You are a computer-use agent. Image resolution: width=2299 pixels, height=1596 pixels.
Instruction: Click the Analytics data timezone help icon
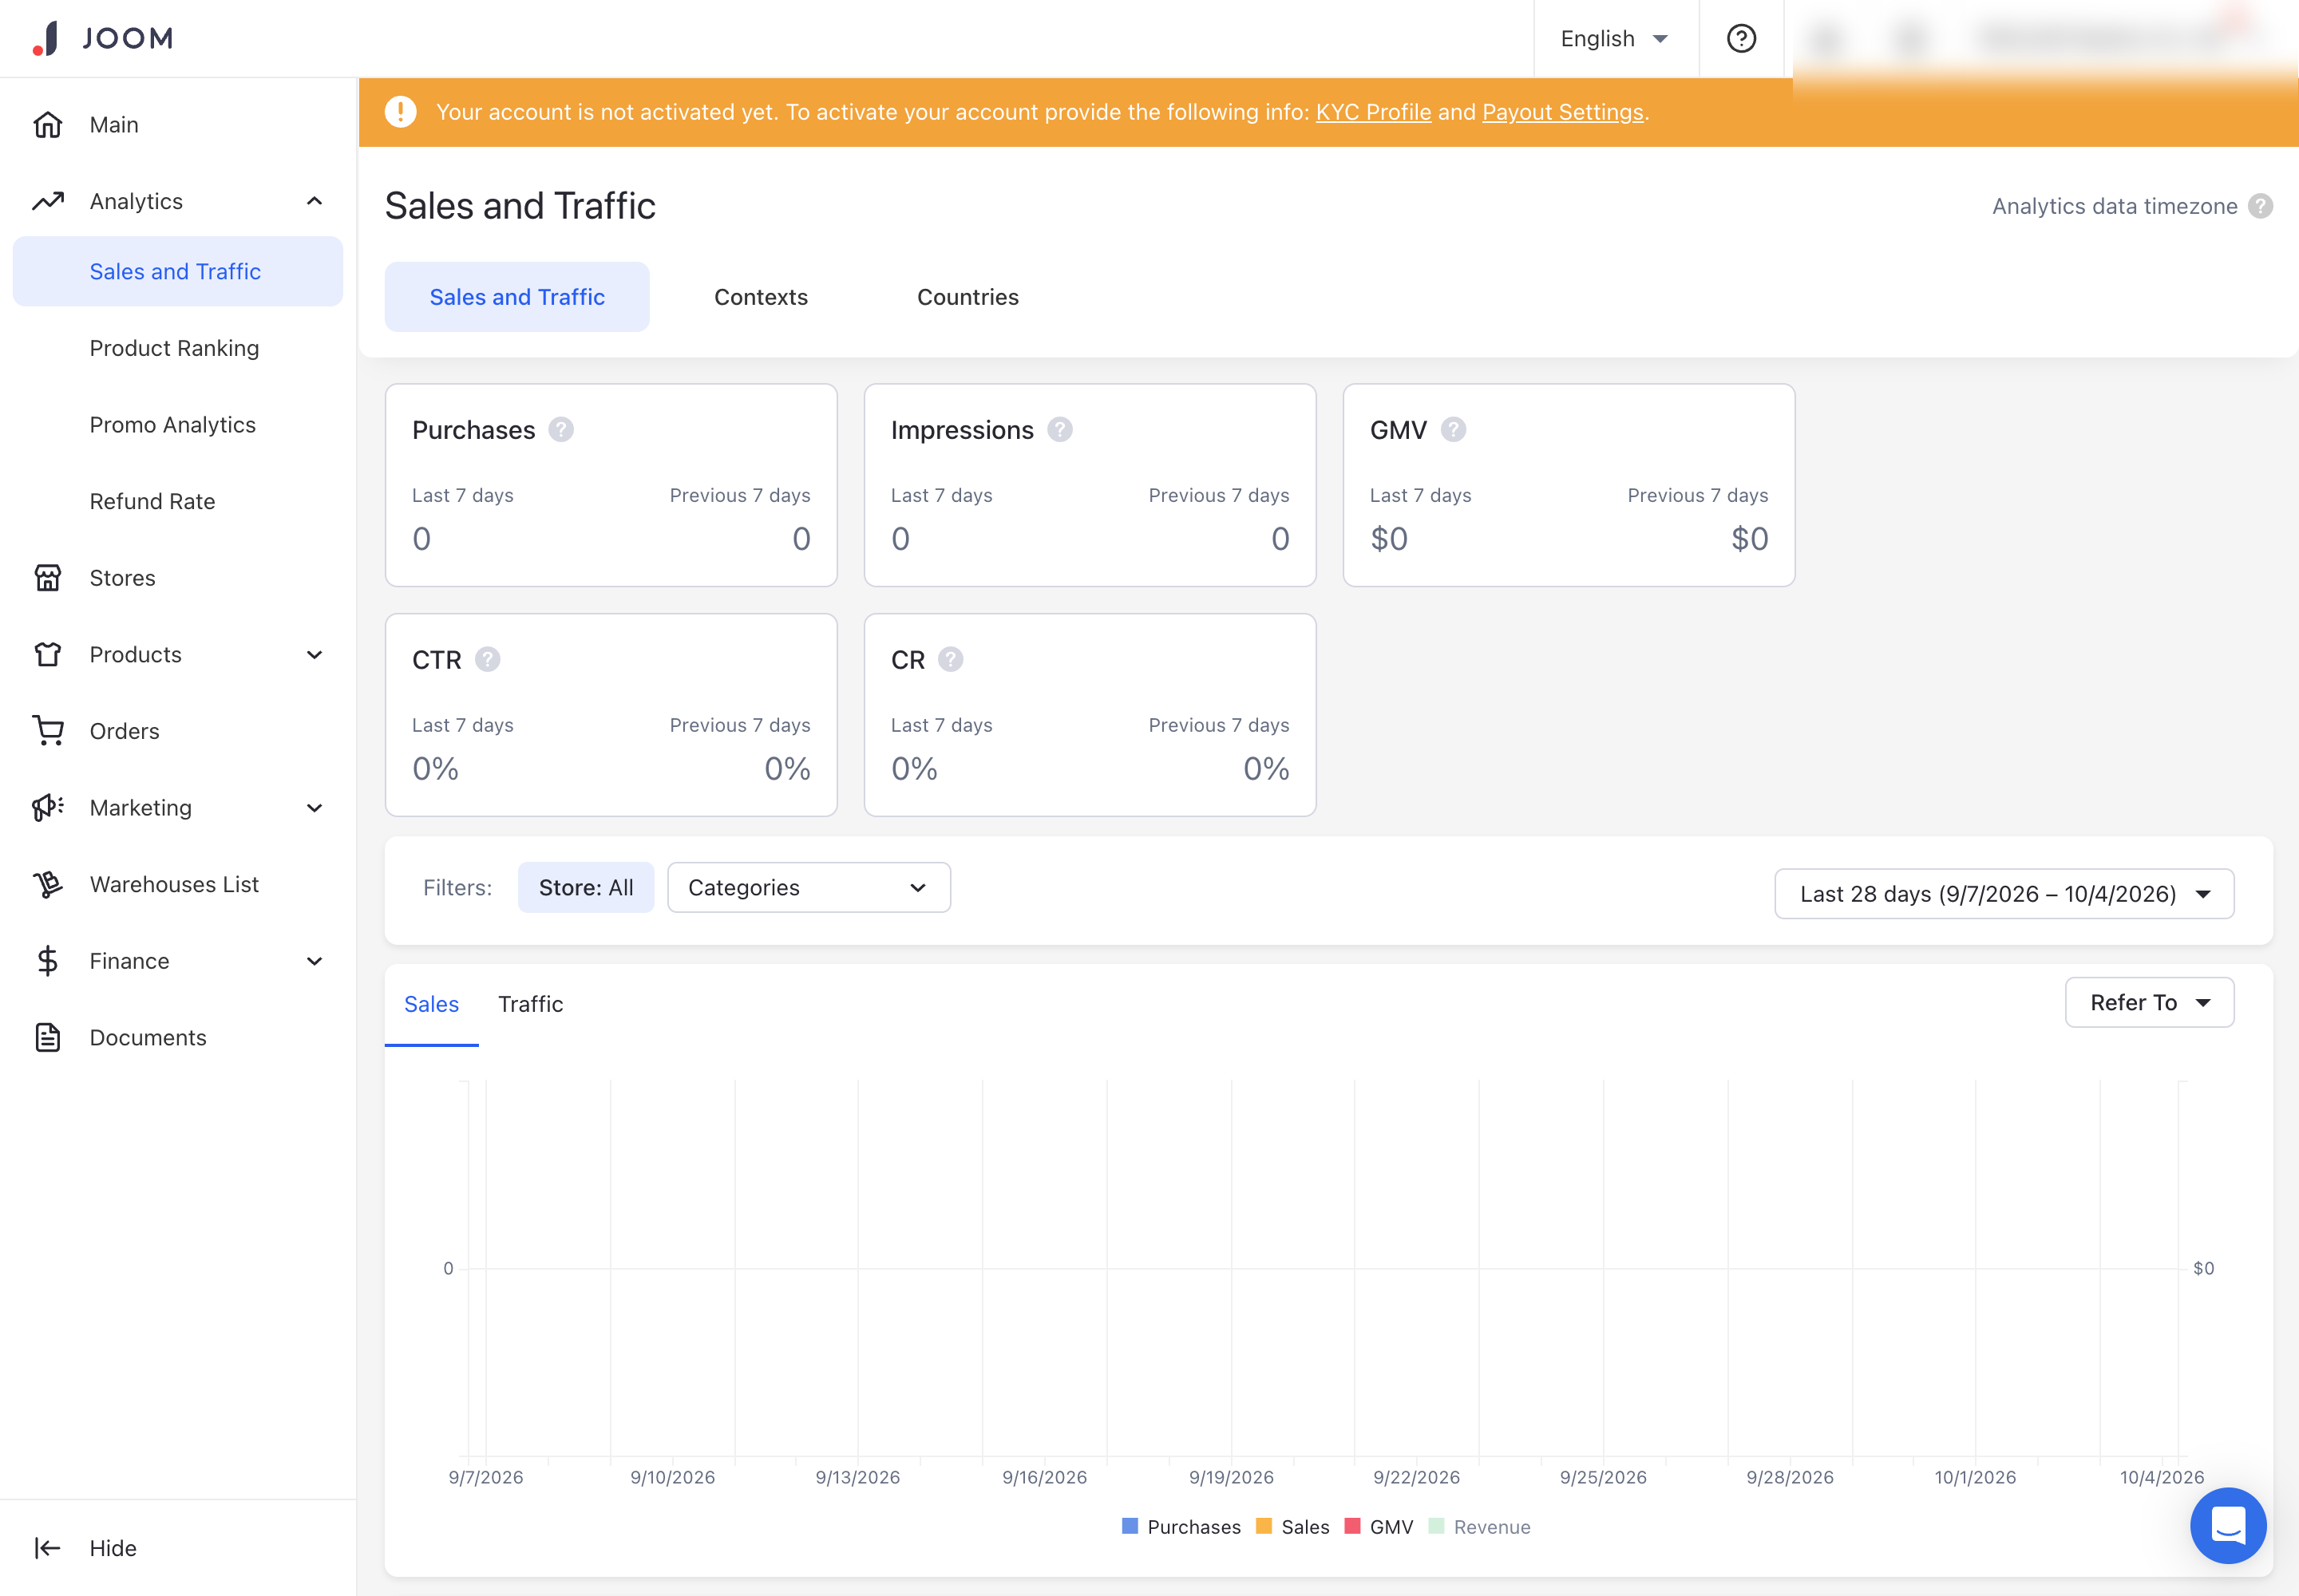click(x=2260, y=206)
